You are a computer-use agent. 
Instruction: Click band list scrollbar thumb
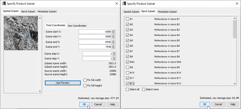tap(235, 29)
